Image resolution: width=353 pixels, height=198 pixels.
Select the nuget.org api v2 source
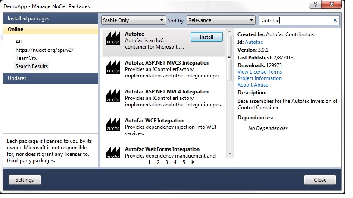click(x=44, y=50)
